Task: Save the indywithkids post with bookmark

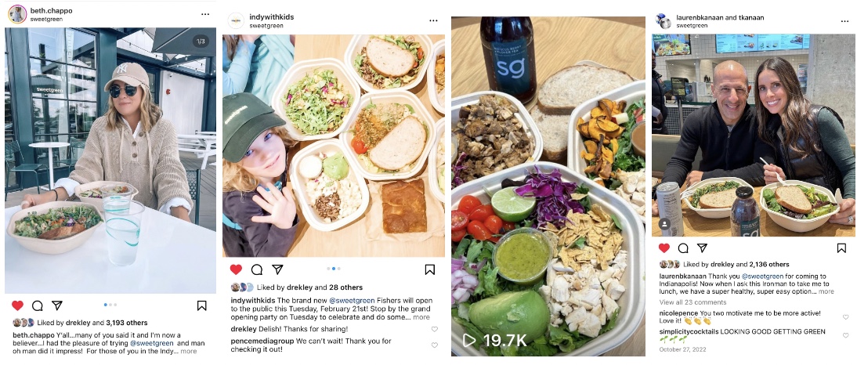Action: click(430, 269)
